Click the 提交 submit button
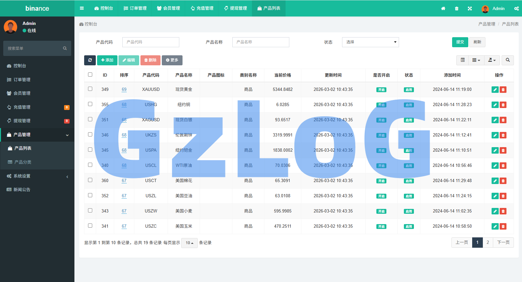The height and width of the screenshot is (282, 522). (460, 42)
